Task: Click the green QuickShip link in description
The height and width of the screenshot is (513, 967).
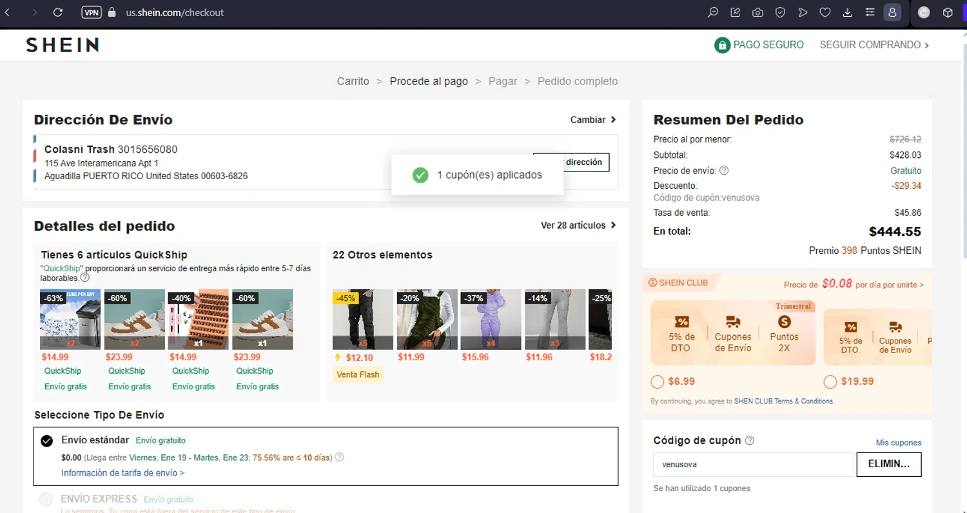Action: [x=62, y=268]
